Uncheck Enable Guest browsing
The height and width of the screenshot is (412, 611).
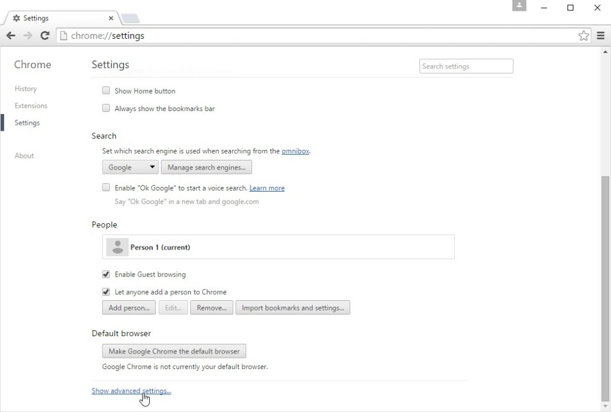click(x=106, y=274)
